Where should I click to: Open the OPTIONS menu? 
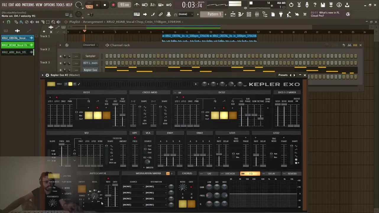click(x=49, y=5)
